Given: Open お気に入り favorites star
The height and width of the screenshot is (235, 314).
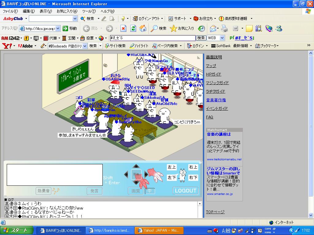Looking at the screenshot, I should point(182,28).
